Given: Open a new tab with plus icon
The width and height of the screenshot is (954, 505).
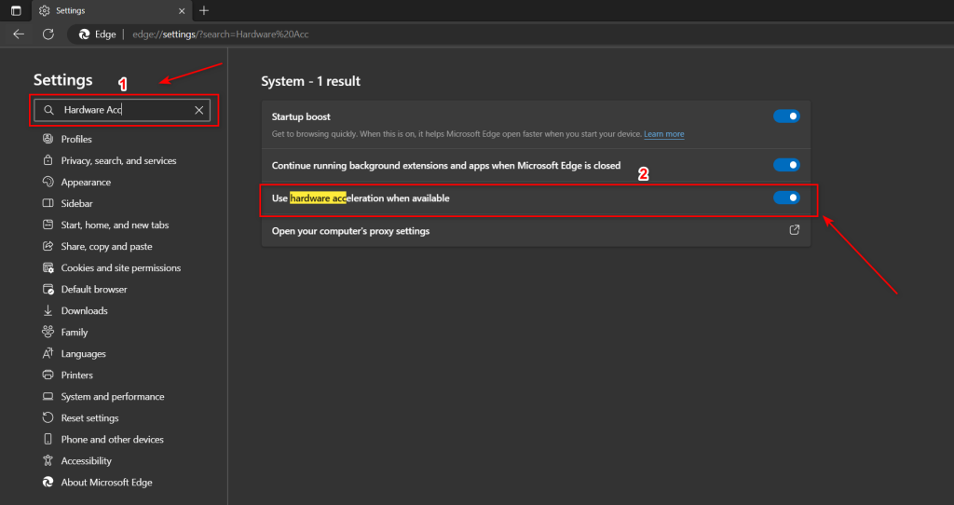Looking at the screenshot, I should (x=204, y=10).
